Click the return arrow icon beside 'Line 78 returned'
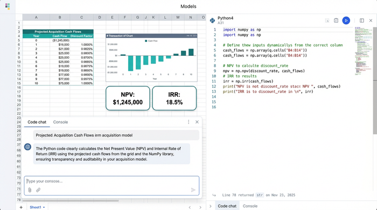This screenshot has height=210, width=377. 214,195
